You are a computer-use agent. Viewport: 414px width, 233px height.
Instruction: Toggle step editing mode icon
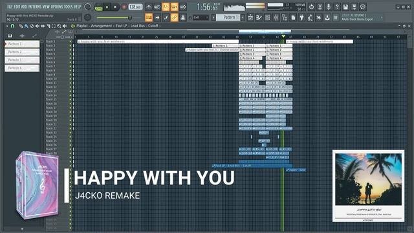click(166, 17)
